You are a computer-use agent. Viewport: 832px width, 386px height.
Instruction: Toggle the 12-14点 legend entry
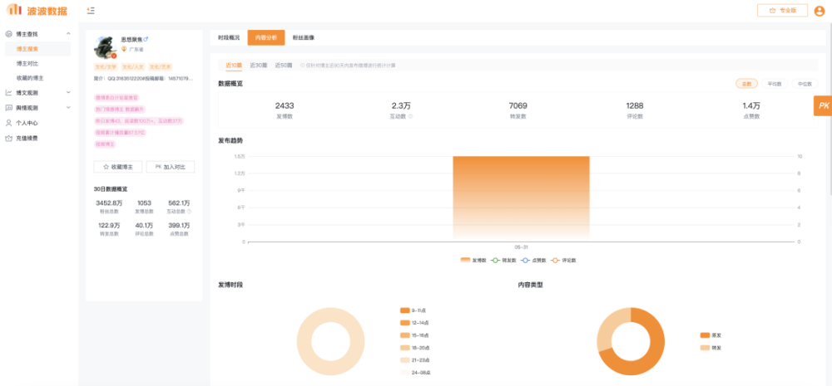click(x=414, y=322)
